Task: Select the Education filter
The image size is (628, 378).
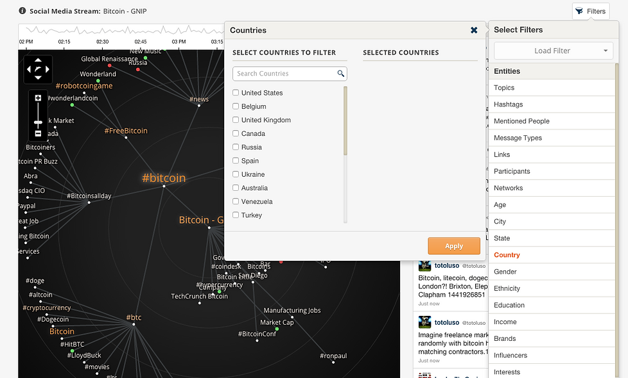Action: pos(552,305)
